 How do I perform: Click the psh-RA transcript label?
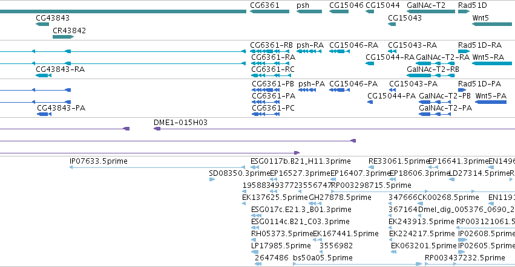pos(310,45)
